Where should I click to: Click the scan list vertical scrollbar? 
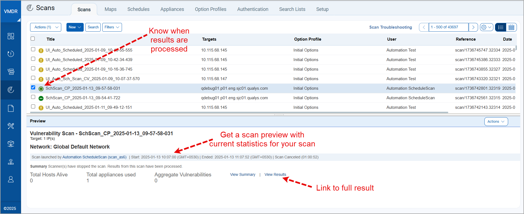click(x=516, y=48)
